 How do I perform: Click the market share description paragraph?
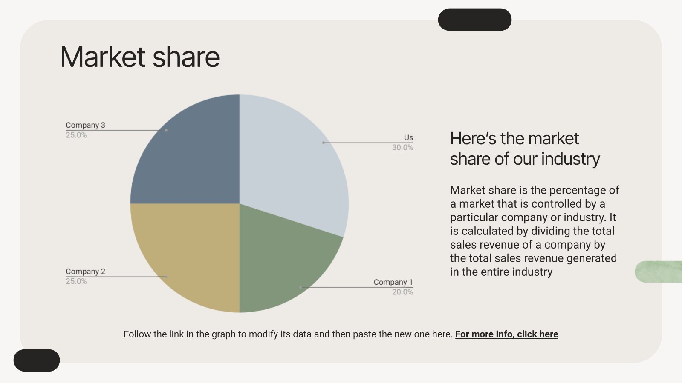(535, 231)
